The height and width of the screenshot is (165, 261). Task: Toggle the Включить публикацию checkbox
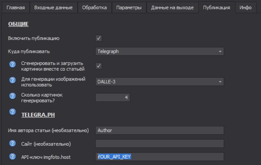(x=99, y=39)
